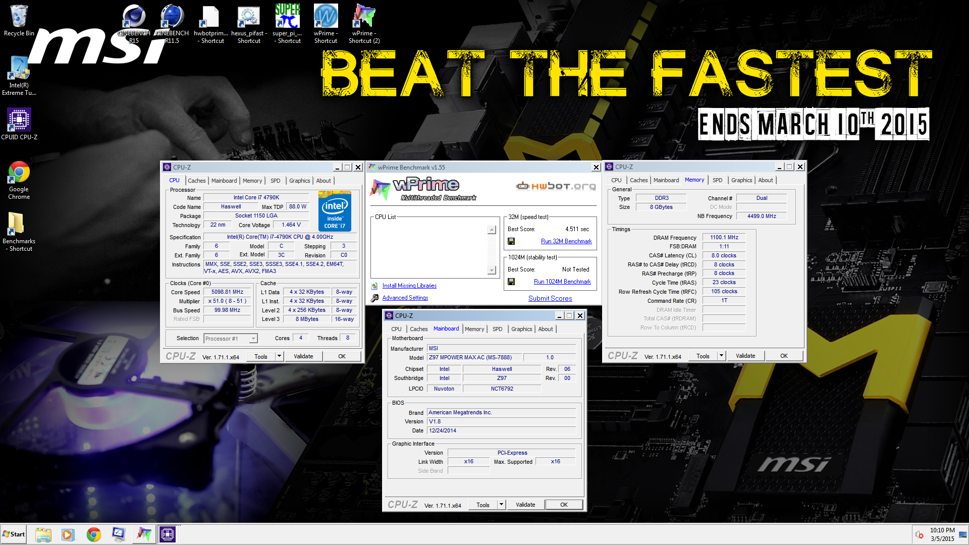Click Validate in Mainboard CPU-Z window
The height and width of the screenshot is (545, 969).
pos(525,505)
